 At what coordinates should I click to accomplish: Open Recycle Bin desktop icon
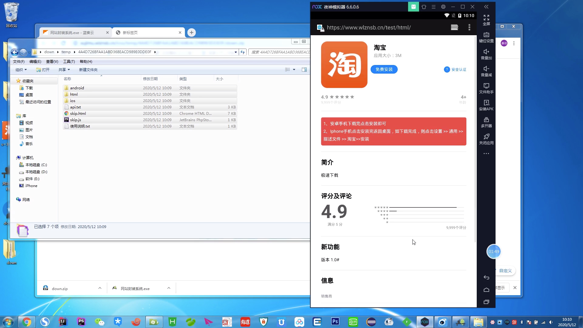point(12,15)
